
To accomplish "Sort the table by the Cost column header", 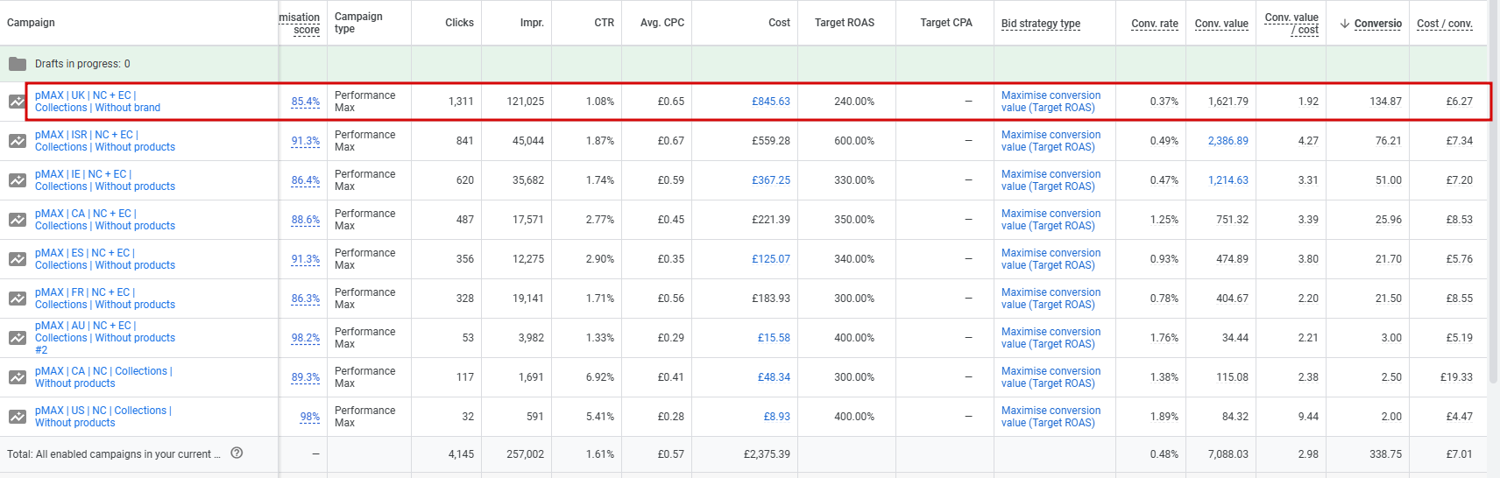I will [x=779, y=23].
